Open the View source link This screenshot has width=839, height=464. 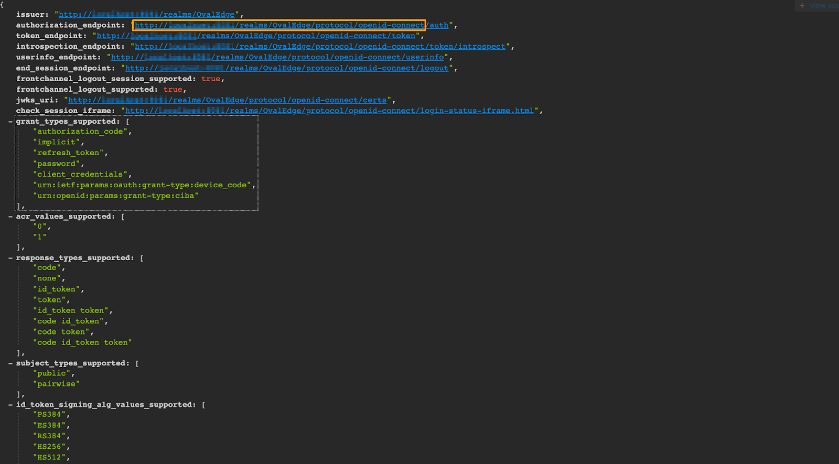823,6
